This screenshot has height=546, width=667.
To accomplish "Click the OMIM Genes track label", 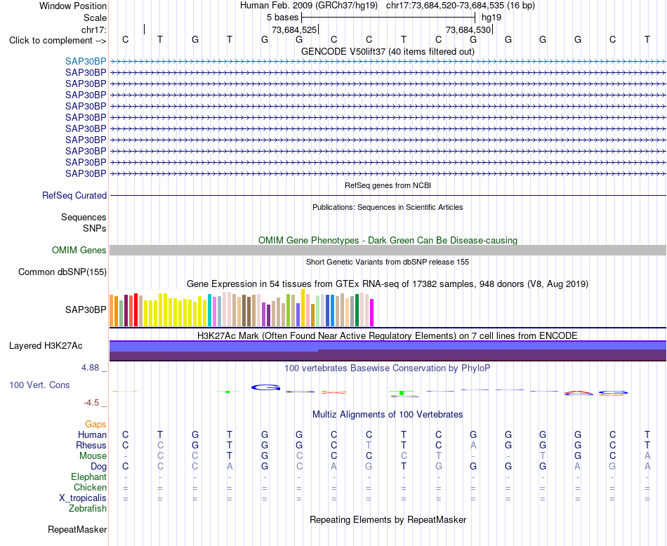I will (x=79, y=250).
